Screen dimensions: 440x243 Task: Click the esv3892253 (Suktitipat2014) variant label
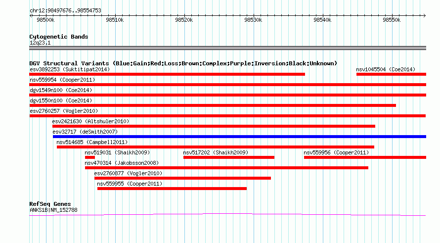[x=70, y=69]
